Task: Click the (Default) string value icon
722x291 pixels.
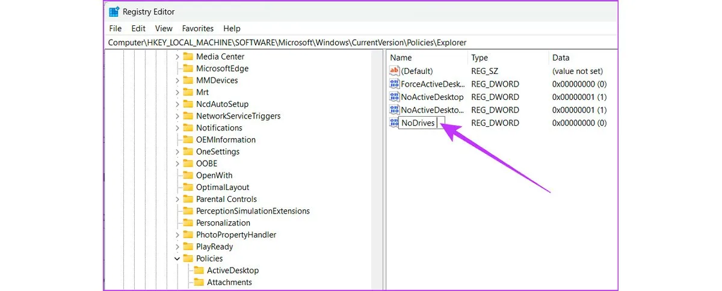Action: (x=395, y=71)
